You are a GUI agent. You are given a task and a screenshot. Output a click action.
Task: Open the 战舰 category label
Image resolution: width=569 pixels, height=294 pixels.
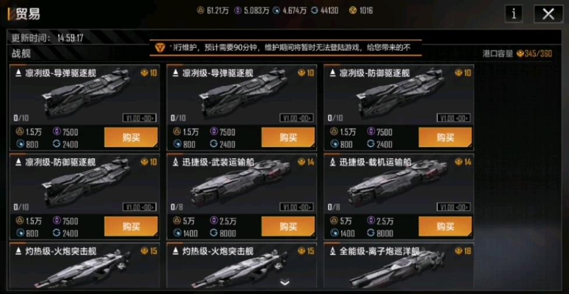(x=21, y=54)
